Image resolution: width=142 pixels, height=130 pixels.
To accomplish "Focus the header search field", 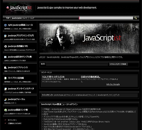I will point(106,18).
